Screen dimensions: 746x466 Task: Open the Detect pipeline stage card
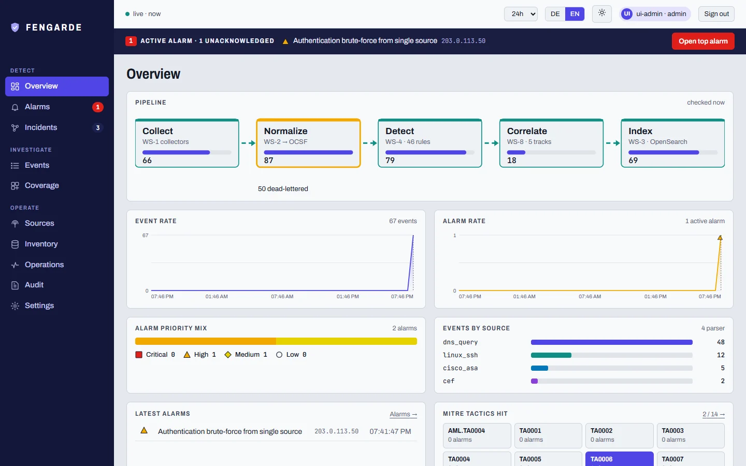point(430,143)
